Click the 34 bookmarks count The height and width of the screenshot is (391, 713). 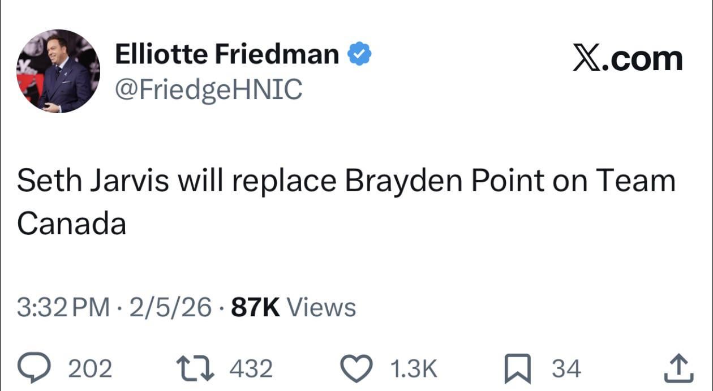click(x=566, y=369)
